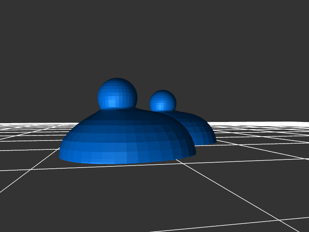309x232 pixels.
Task: Click the top of the large sphere
Action: click(x=117, y=80)
